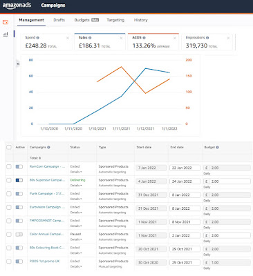Open the Punk Campaign link
The height and width of the screenshot is (276, 253).
(x=47, y=193)
